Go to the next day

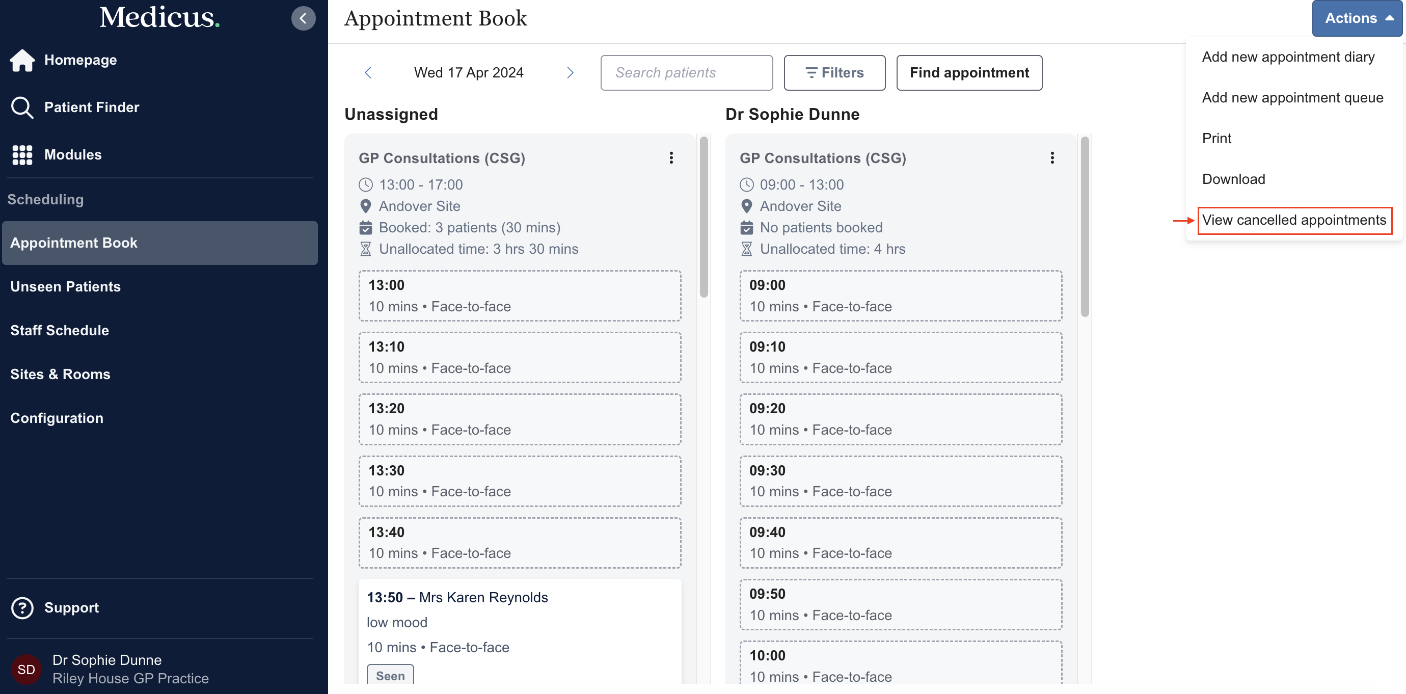click(570, 73)
